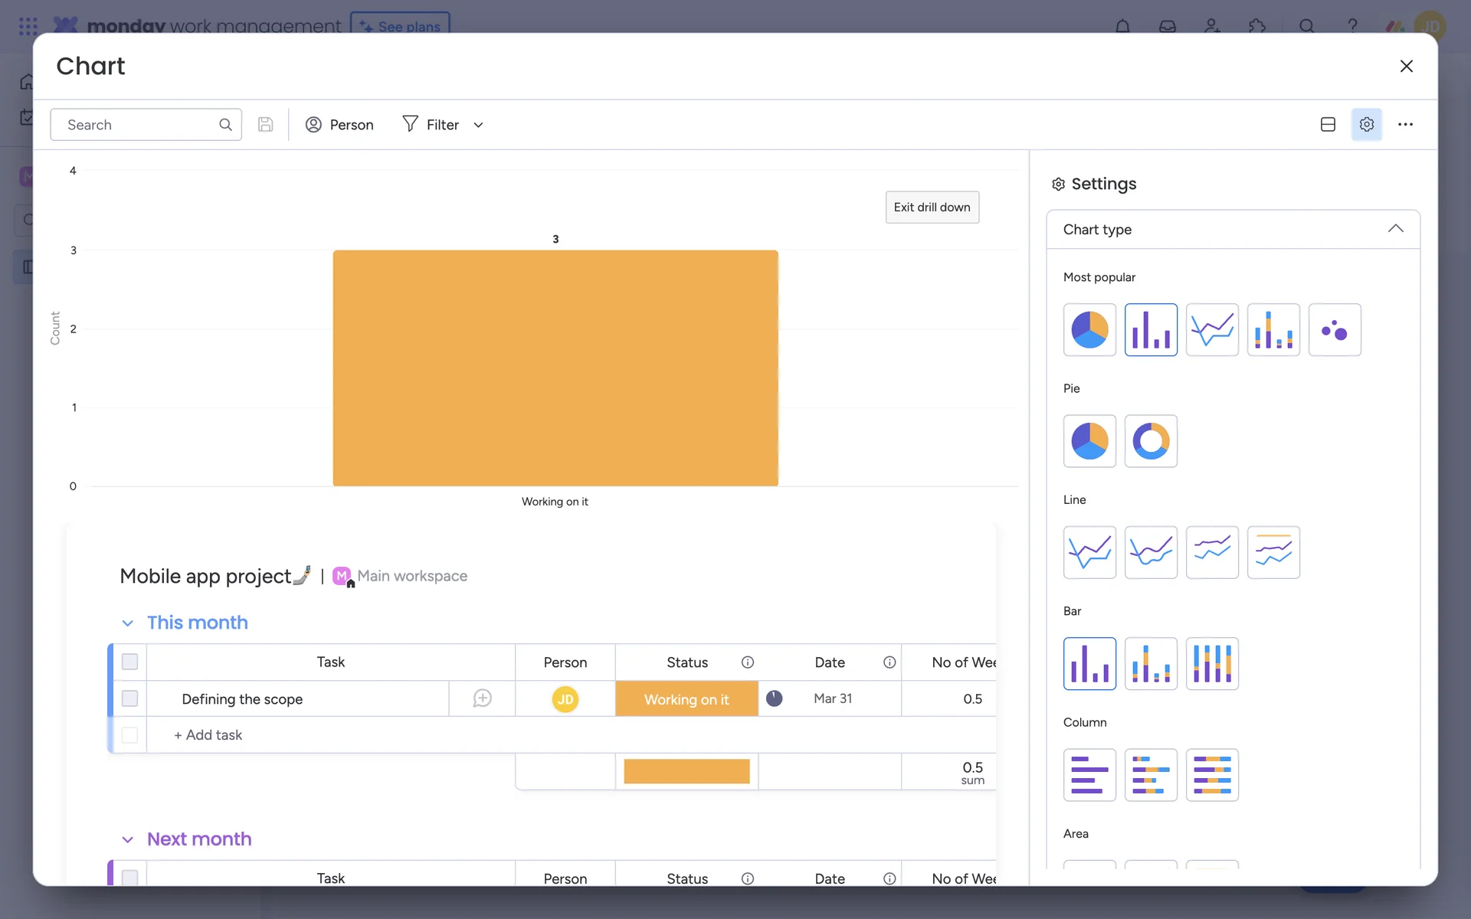Screen dimensions: 1471x919
Task: Collapse the This month group
Action: pyautogui.click(x=128, y=623)
